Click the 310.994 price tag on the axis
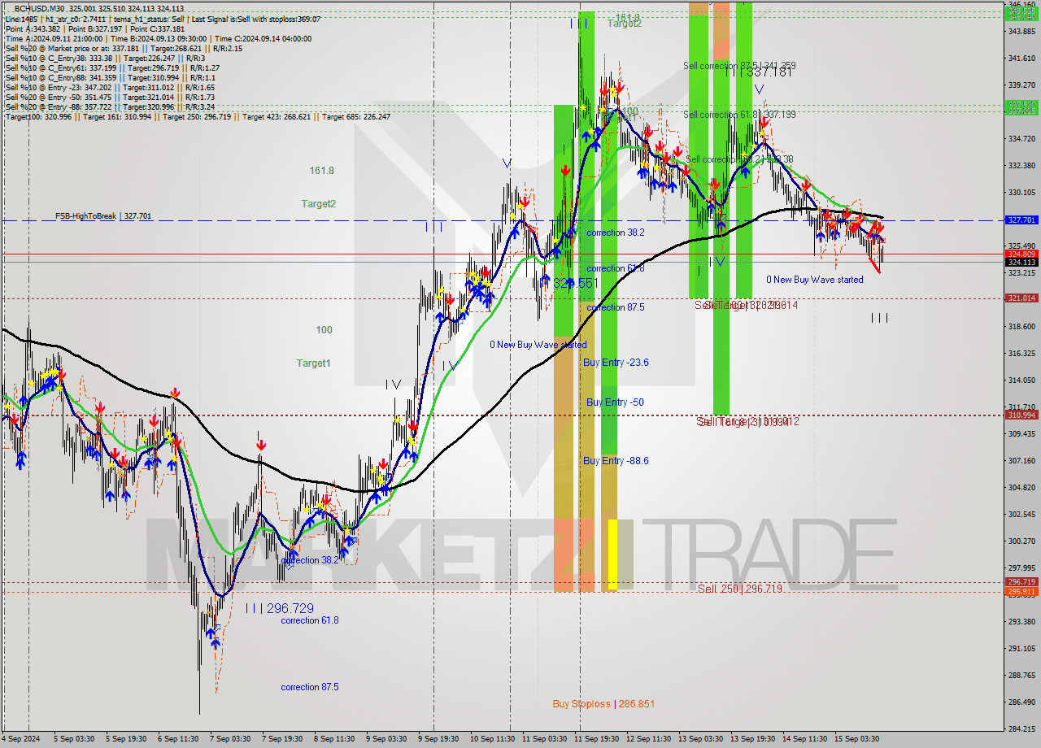The image size is (1041, 748). pyautogui.click(x=1022, y=415)
